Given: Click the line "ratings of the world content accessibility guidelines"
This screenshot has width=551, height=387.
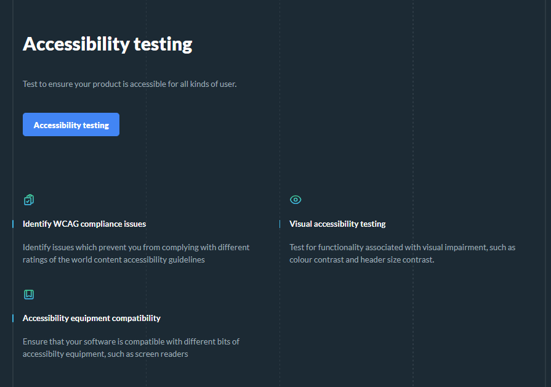Looking at the screenshot, I should pos(114,259).
